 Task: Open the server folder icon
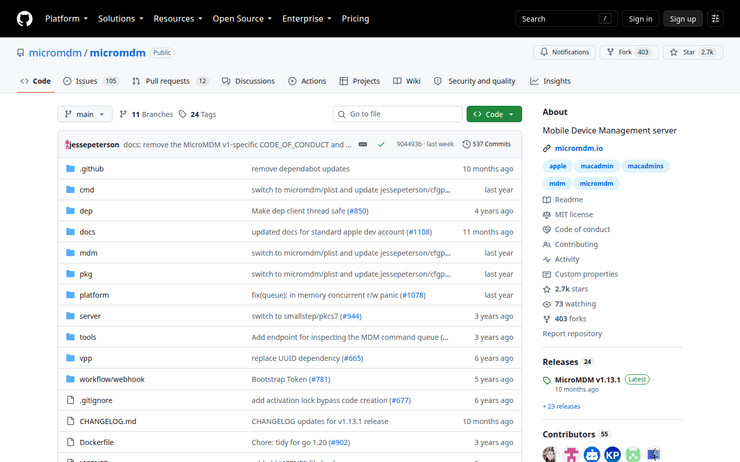pos(70,316)
